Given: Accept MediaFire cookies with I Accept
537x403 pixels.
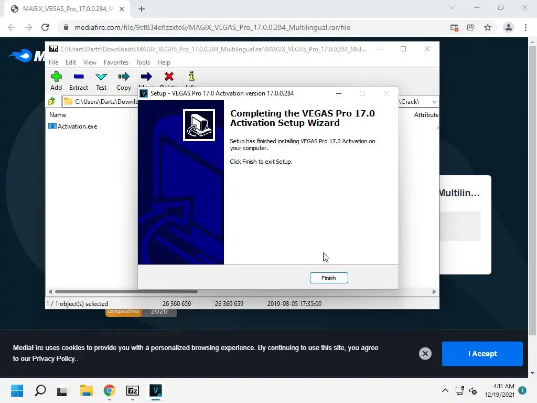Looking at the screenshot, I should tap(482, 354).
